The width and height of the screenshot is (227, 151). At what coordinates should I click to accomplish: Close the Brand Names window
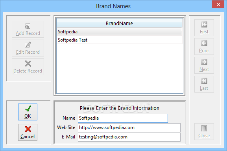click(218, 4)
